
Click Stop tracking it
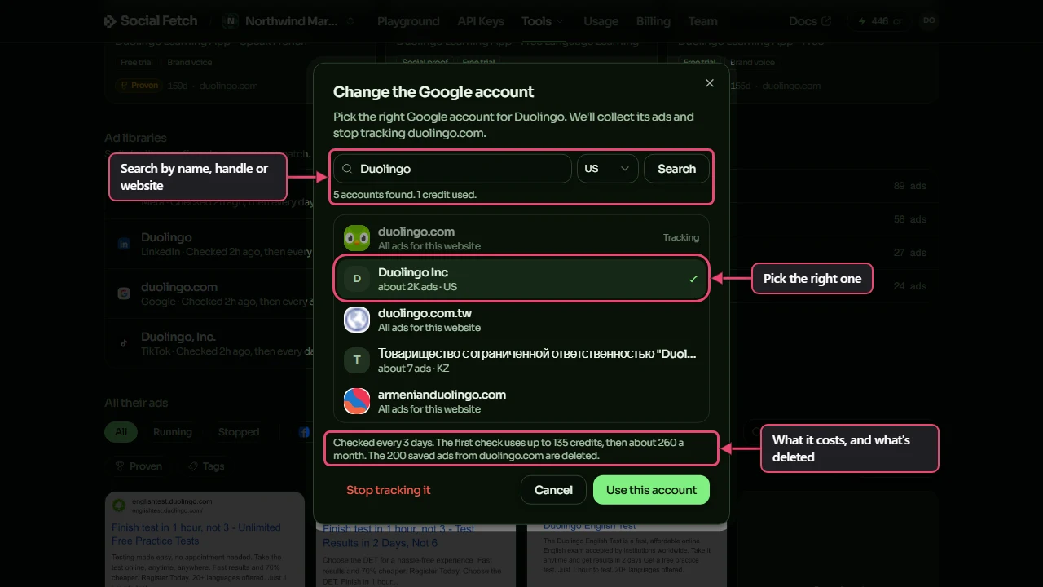click(x=388, y=490)
